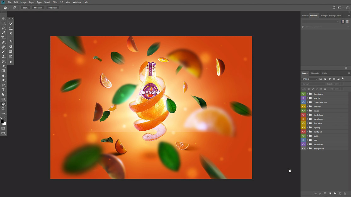
Task: Select the Blur tool
Action: pos(3,75)
